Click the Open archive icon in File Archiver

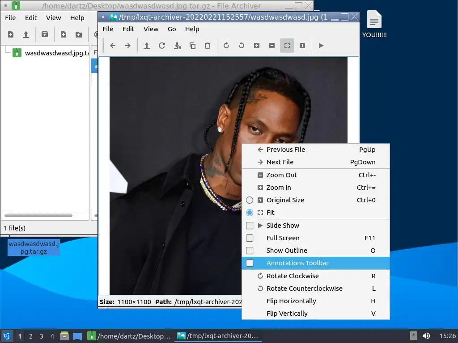coord(26,34)
